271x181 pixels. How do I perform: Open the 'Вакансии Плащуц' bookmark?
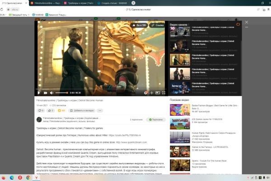(x=56, y=15)
